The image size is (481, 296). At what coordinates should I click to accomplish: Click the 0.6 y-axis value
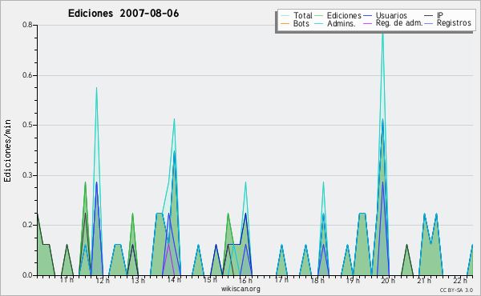(27, 75)
